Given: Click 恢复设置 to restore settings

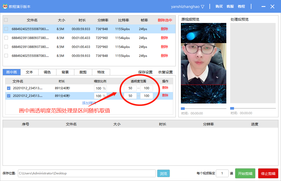Looking at the screenshot, I should coord(166,72).
